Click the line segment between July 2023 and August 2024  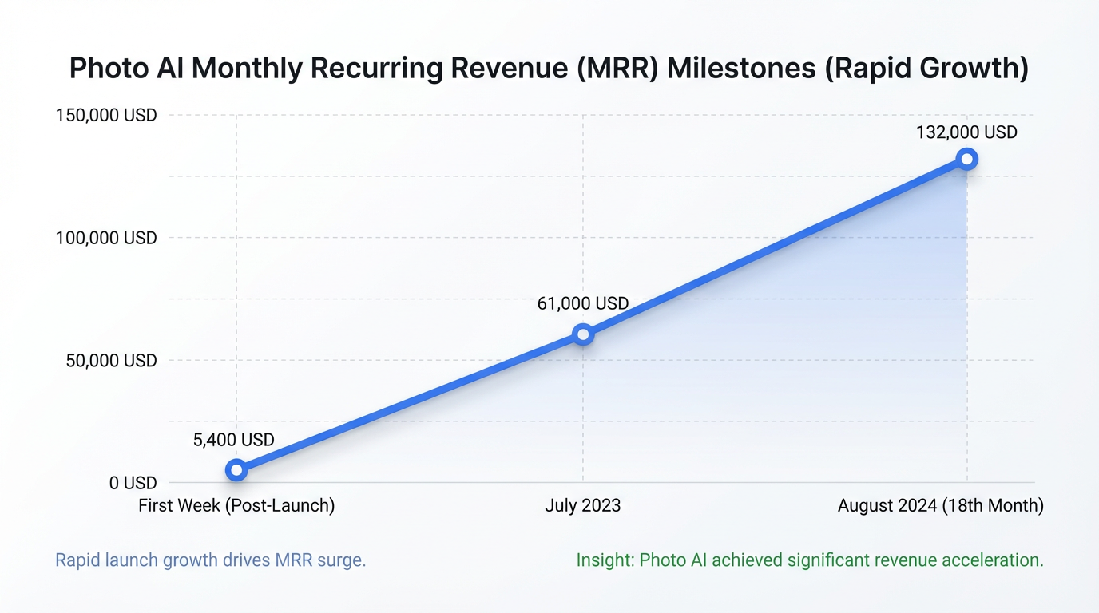click(x=775, y=247)
